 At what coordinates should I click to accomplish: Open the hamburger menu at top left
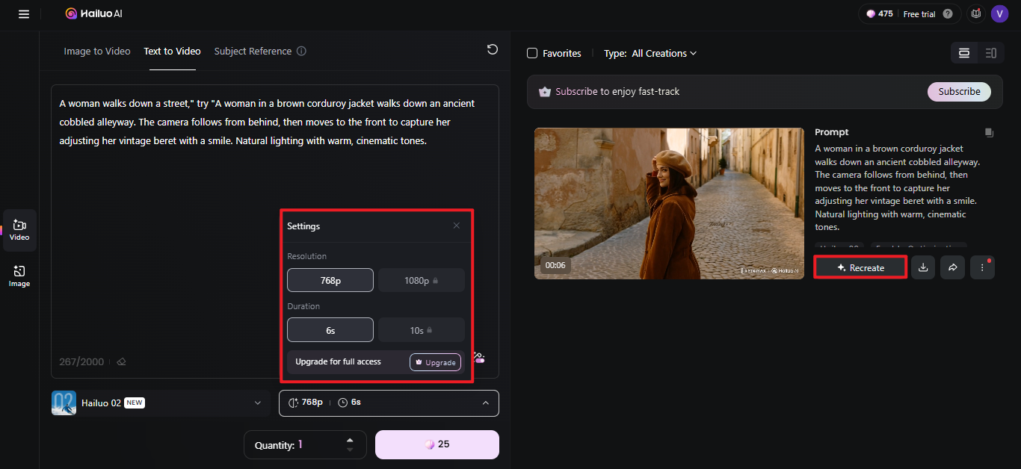[x=24, y=13]
